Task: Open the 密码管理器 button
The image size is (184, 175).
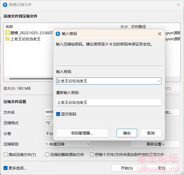Action: coord(82,133)
